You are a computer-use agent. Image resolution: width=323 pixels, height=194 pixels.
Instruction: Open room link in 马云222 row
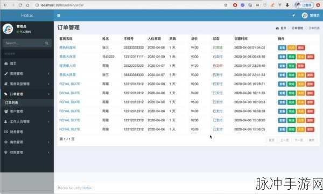click(68, 57)
